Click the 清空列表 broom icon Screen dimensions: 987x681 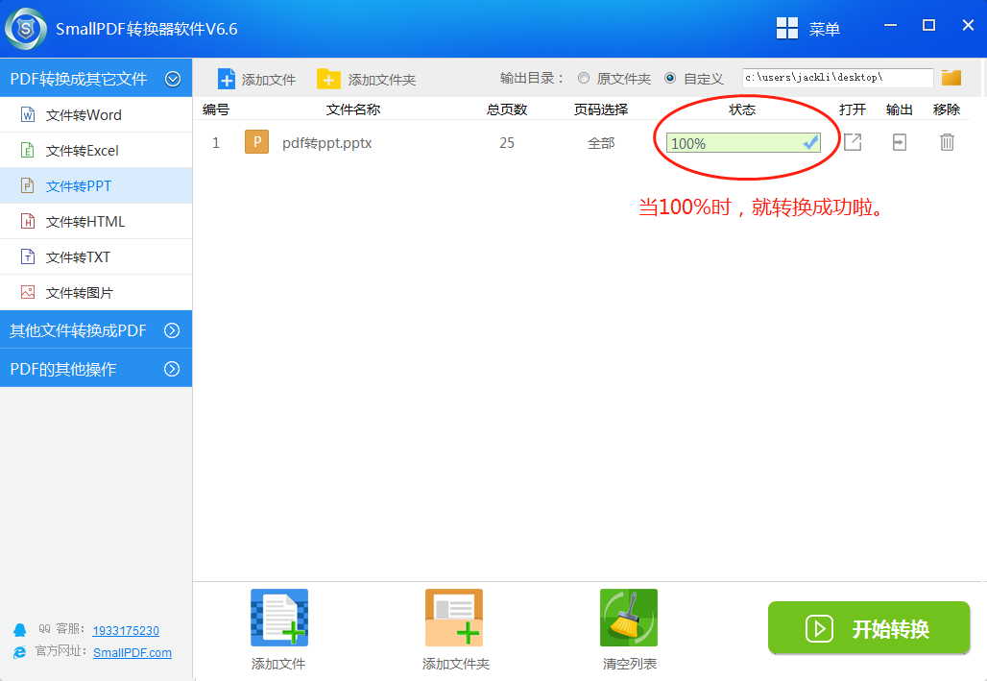pyautogui.click(x=628, y=618)
